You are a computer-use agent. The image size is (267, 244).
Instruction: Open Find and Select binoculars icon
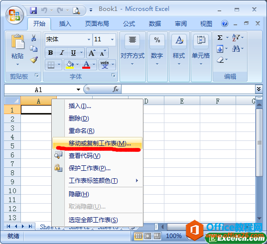(x=236, y=48)
